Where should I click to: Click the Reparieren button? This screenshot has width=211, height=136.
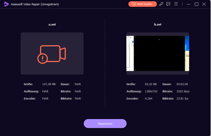[x=105, y=124]
